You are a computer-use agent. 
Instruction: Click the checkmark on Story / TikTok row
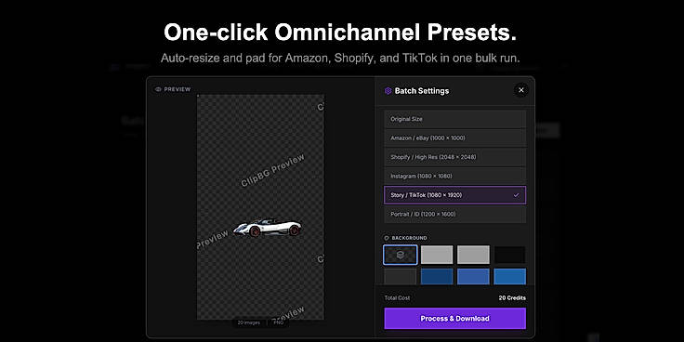coord(516,195)
